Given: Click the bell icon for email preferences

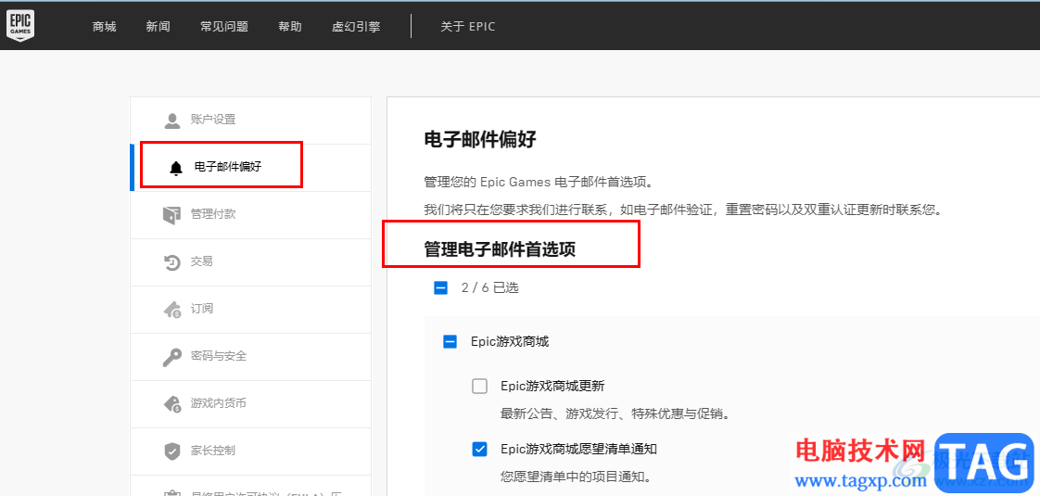Looking at the screenshot, I should click(176, 168).
